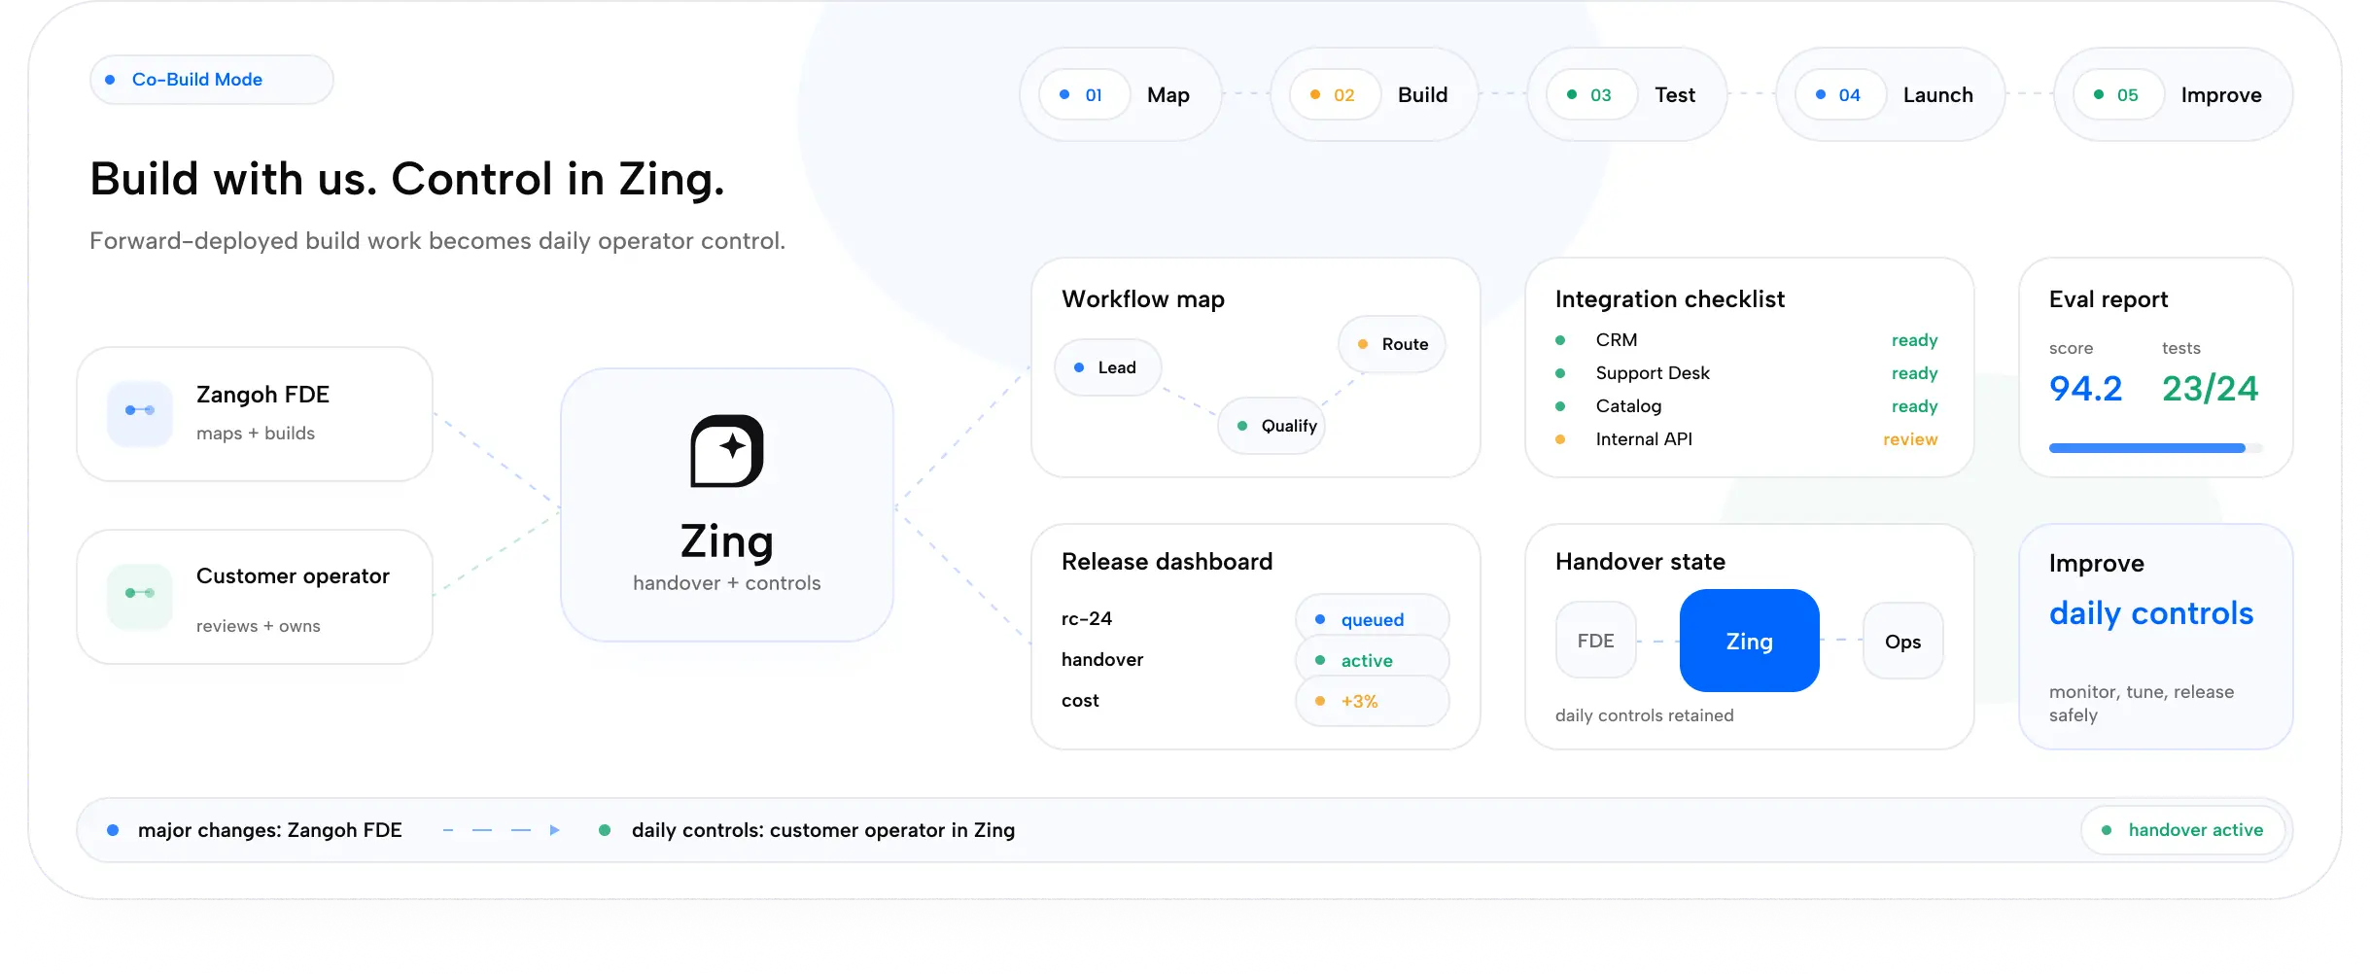The height and width of the screenshot is (974, 2370).
Task: Click the Qualify workflow node
Action: 1272,426
